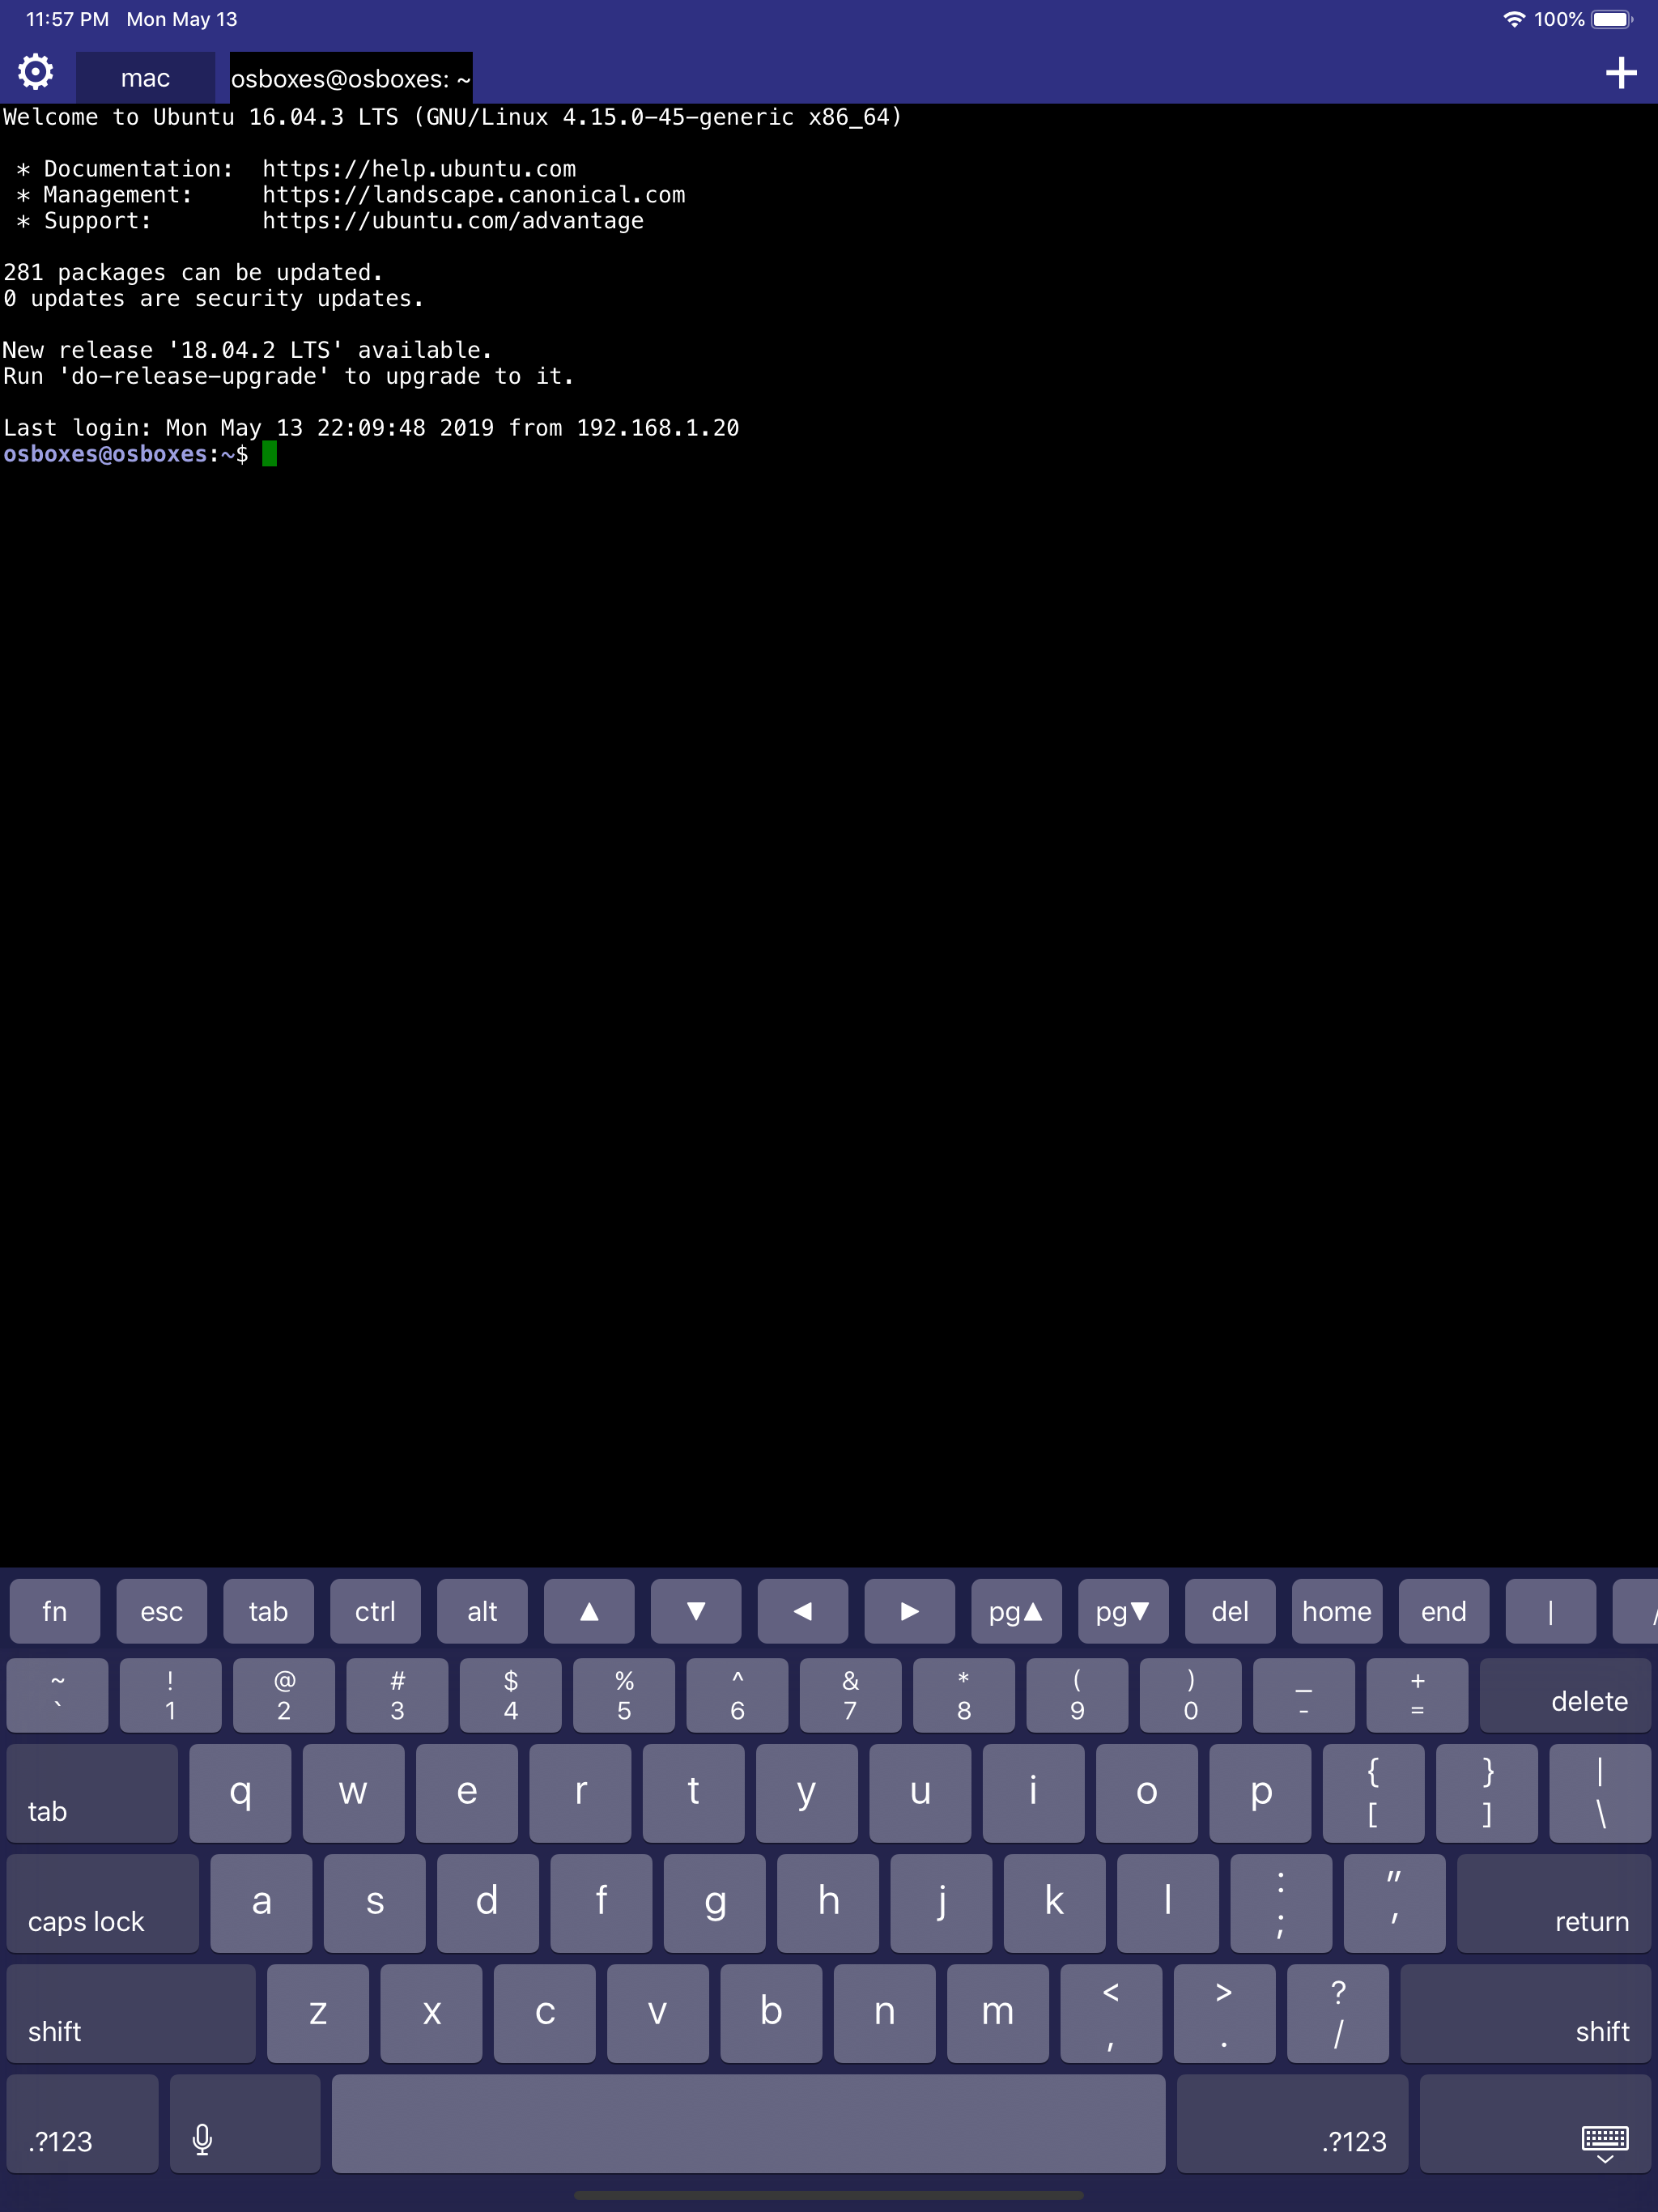Create new session with plus icon
The image size is (1658, 2212).
1621,71
